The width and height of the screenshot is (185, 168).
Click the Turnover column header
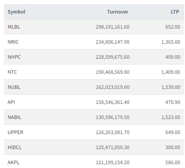118,12
